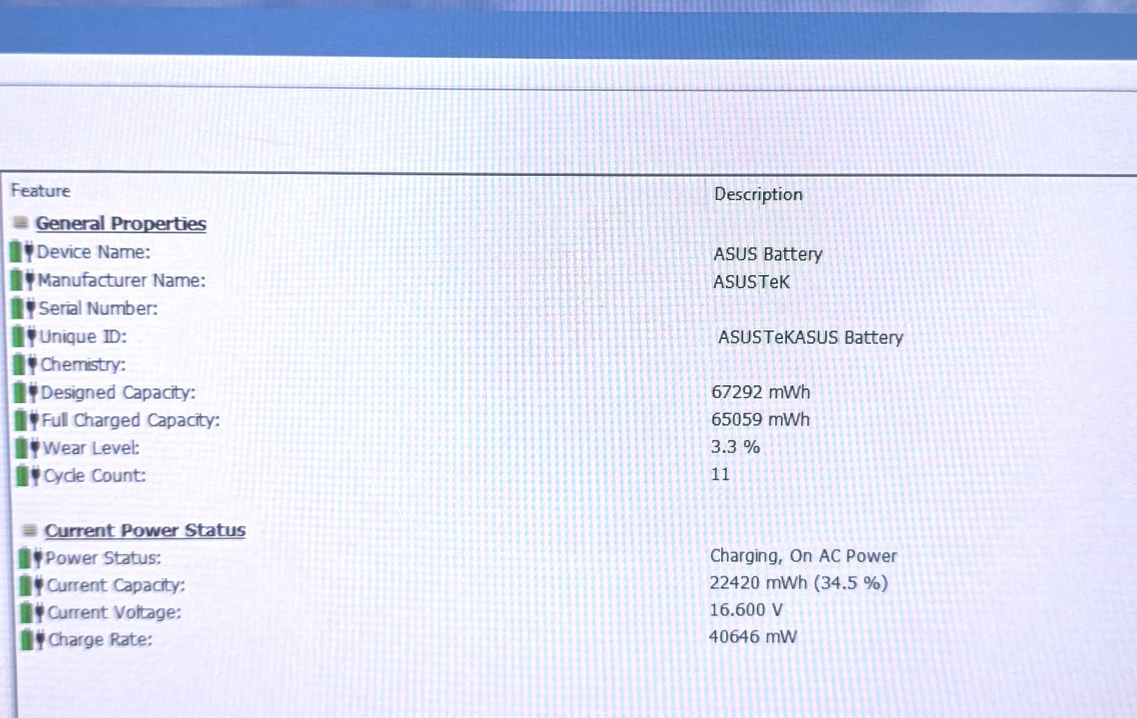Click the '40646 mW' charge rate value

tap(752, 636)
